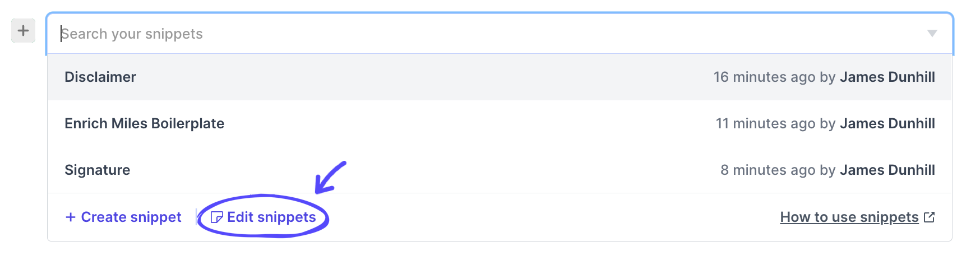The width and height of the screenshot is (971, 260).
Task: Click James Dunhill on the Disclaimer row
Action: point(887,77)
